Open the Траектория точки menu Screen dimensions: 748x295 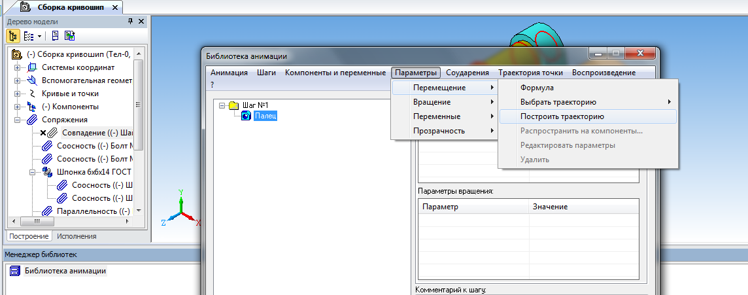[530, 73]
